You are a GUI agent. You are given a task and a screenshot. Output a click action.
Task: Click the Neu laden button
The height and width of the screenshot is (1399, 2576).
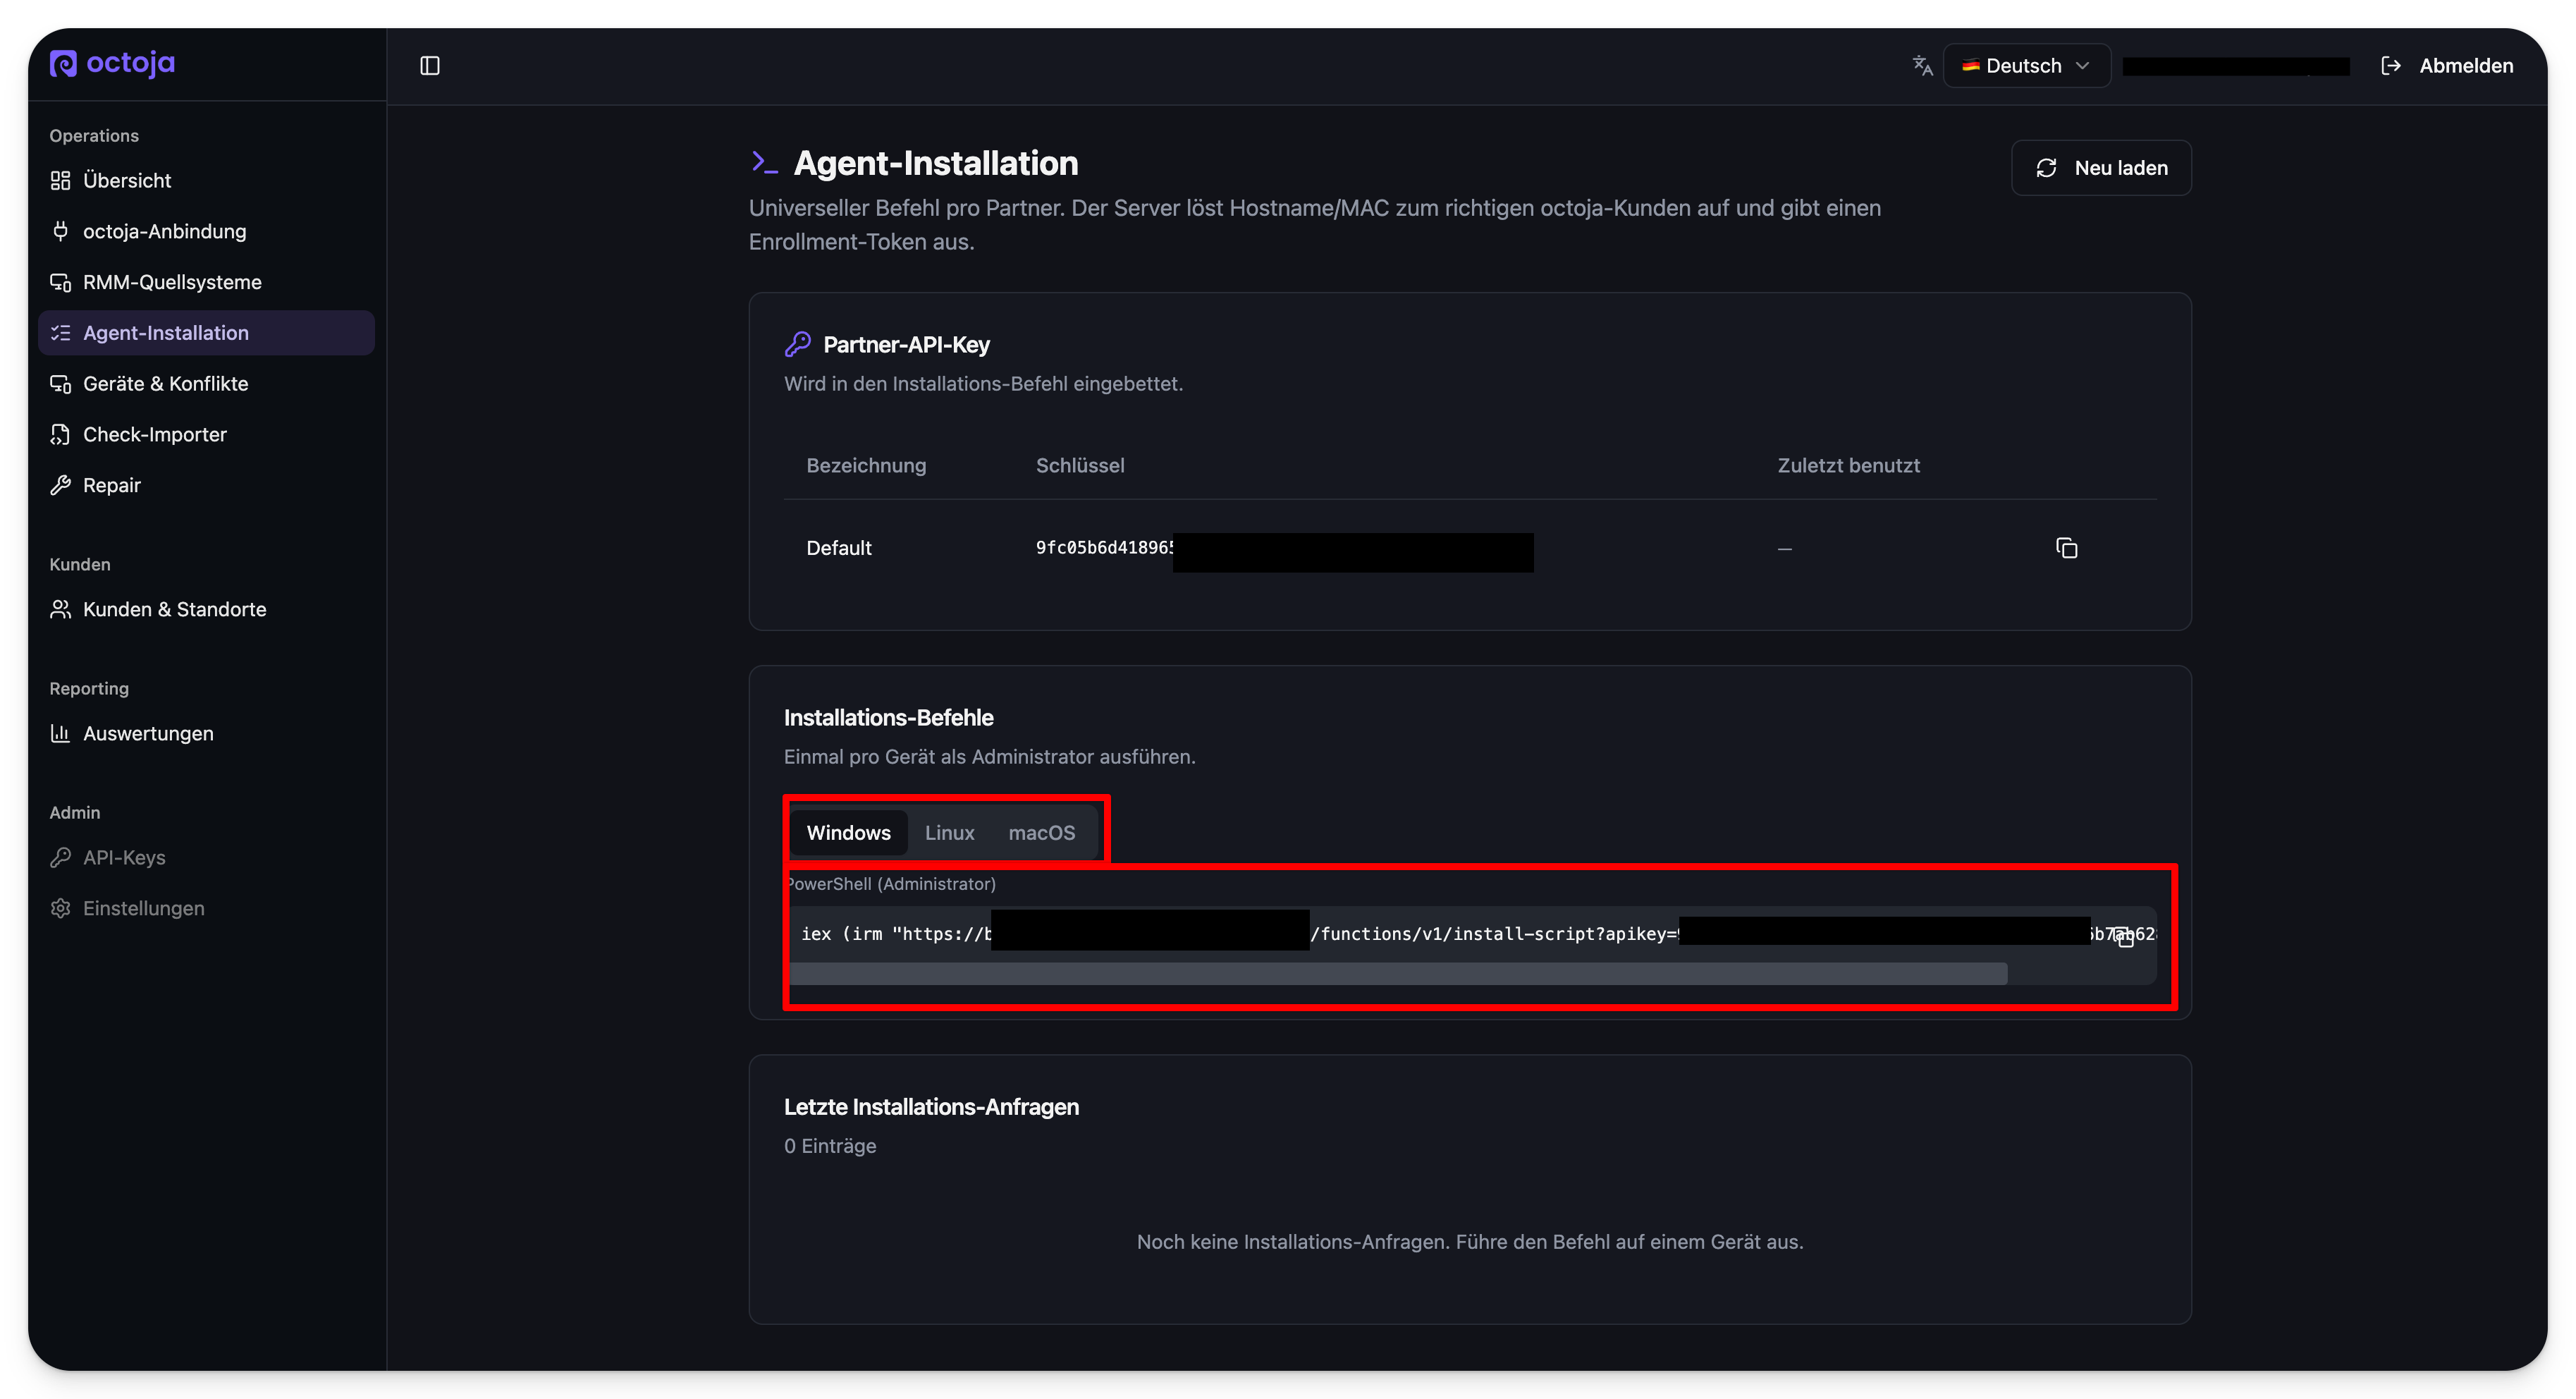2101,168
